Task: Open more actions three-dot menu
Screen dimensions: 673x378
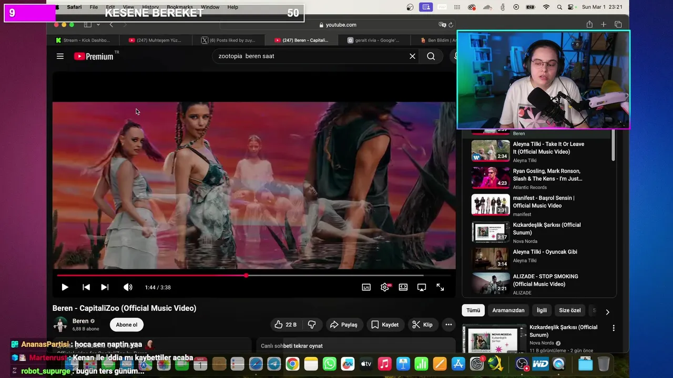Action: pyautogui.click(x=448, y=324)
